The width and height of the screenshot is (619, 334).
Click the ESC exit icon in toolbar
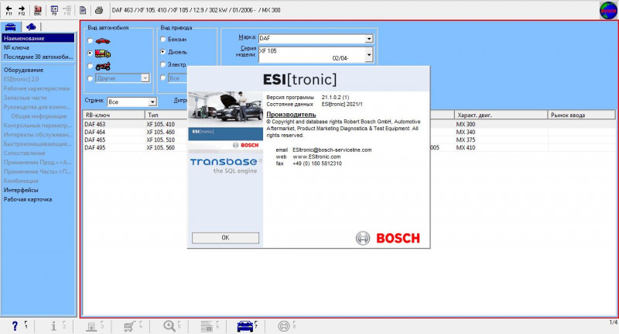point(38,10)
